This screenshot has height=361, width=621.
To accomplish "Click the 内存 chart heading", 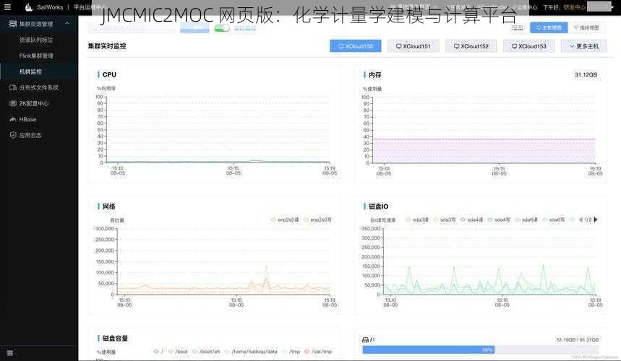I will coord(374,75).
